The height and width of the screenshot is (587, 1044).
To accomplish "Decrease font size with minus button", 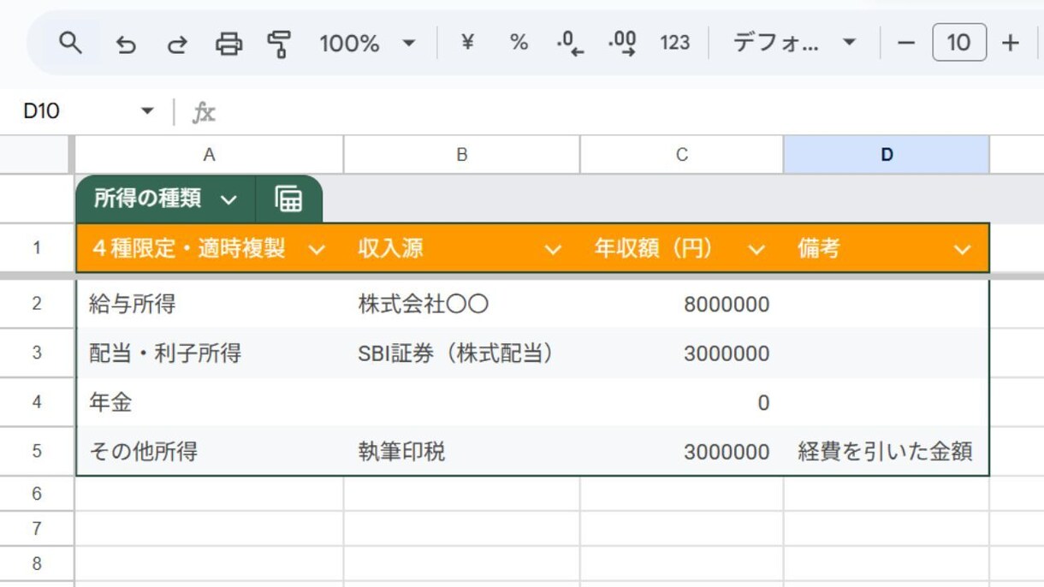I will [906, 44].
